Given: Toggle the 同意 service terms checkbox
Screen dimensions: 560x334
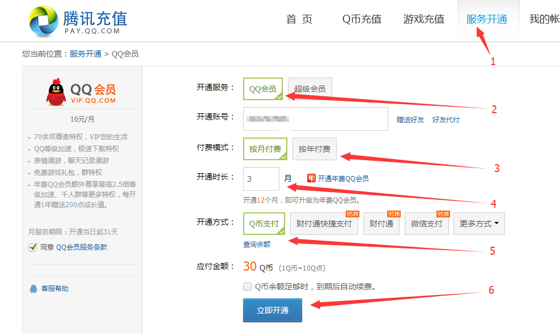Looking at the screenshot, I should [32, 247].
